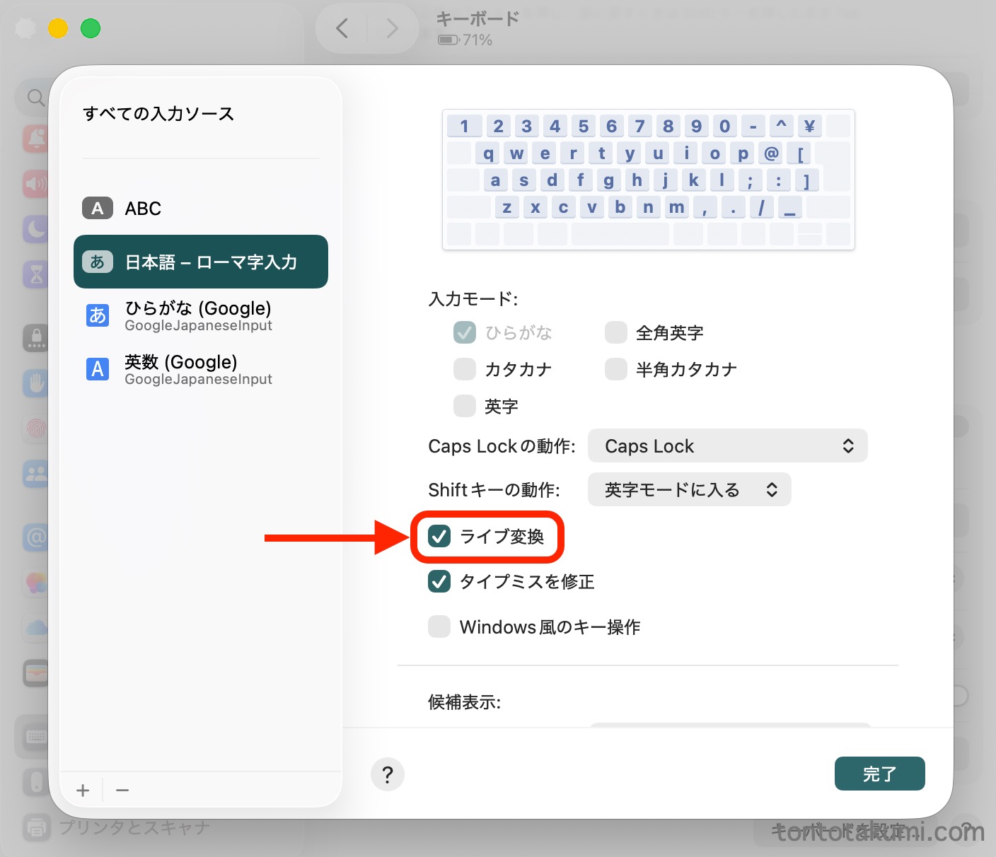Click the ABC input source A icon
Screen dimensions: 996x857
[98, 209]
